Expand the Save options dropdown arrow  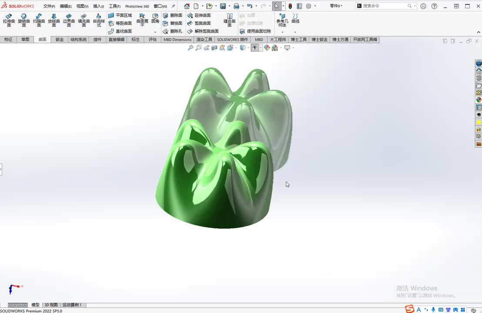coord(229,6)
